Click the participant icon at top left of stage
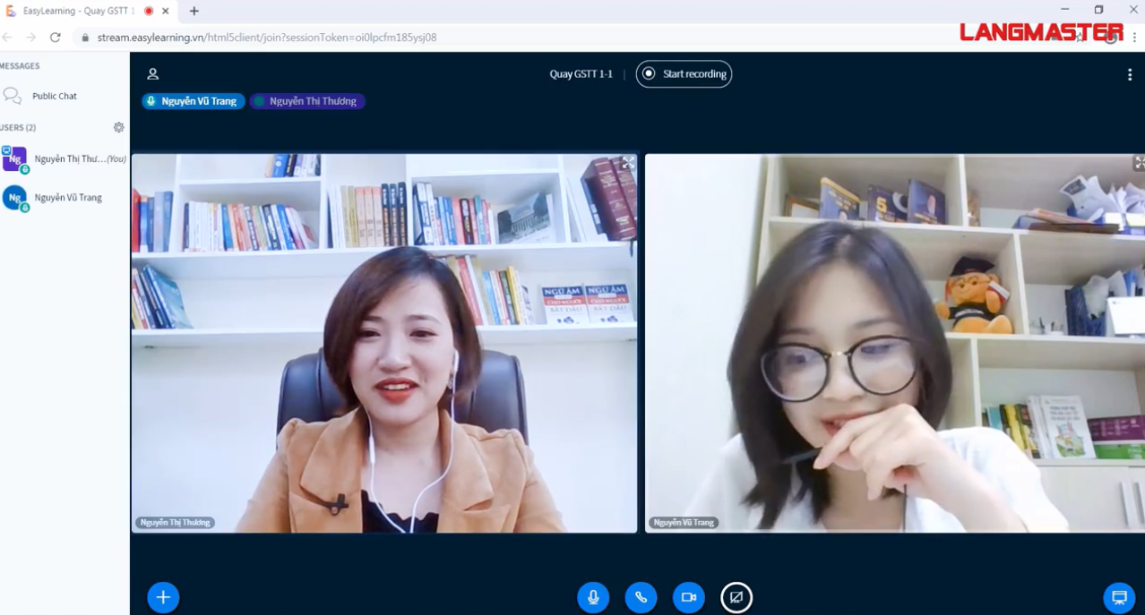The image size is (1145, 615). tap(152, 73)
